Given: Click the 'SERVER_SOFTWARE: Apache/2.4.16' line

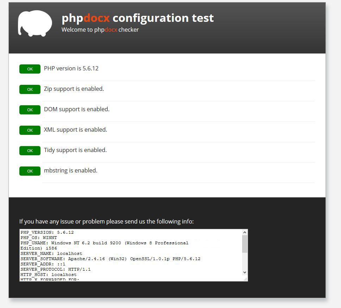Looking at the screenshot, I should click(x=110, y=259).
